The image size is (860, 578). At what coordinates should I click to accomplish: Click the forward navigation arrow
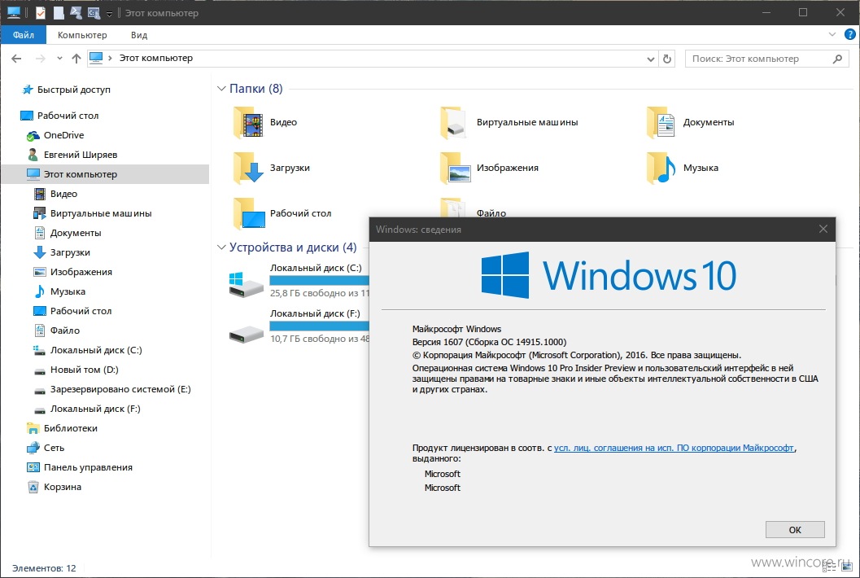(40, 58)
